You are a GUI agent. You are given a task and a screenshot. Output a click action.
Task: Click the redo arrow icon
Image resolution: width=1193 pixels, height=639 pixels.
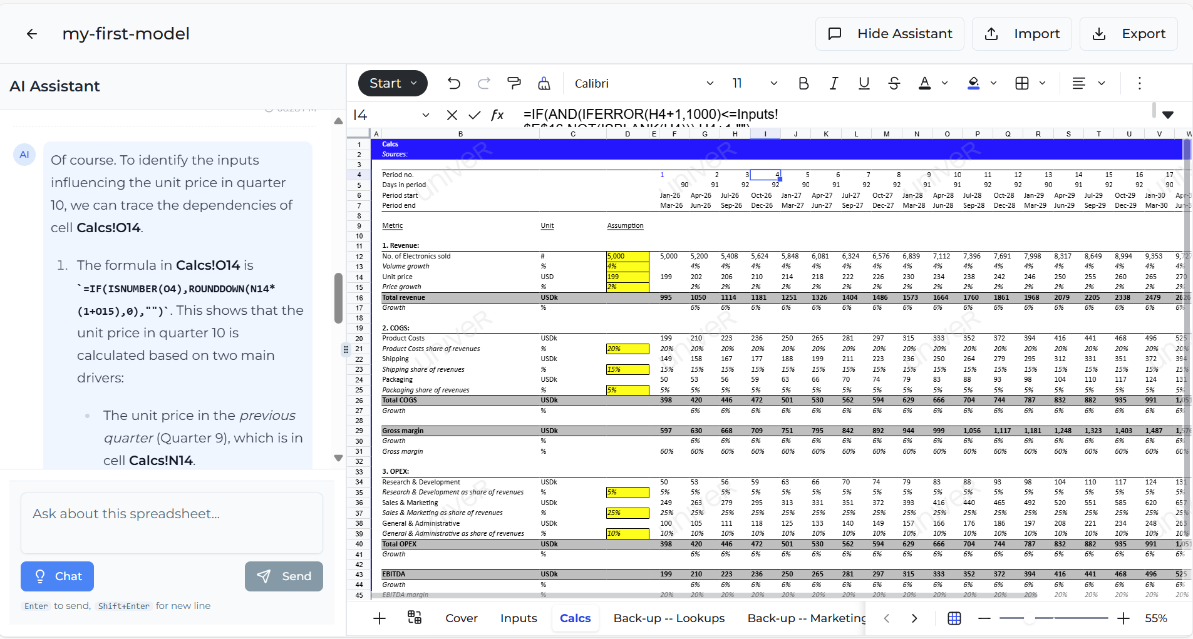484,83
